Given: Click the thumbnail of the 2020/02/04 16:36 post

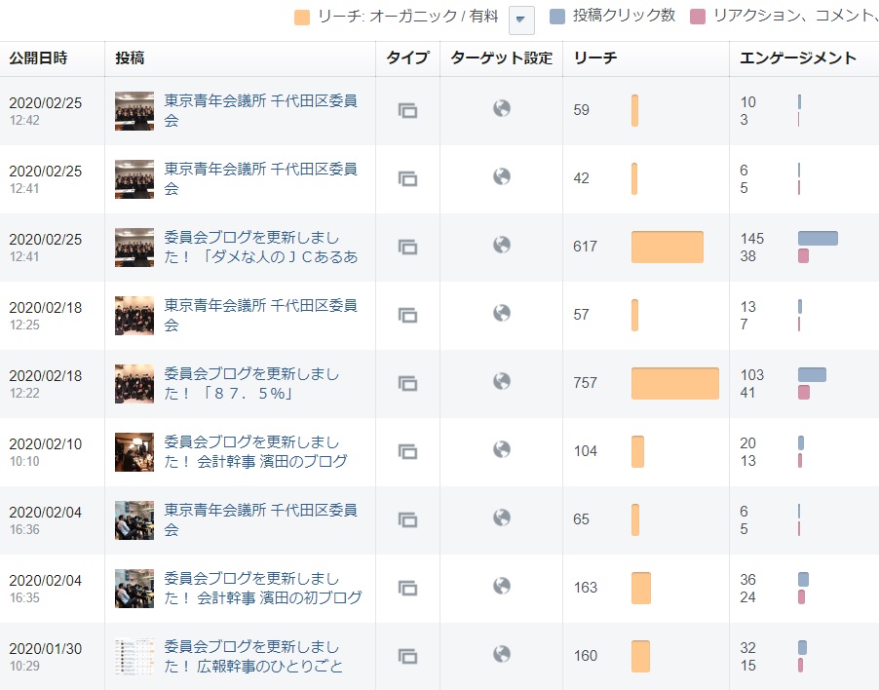Looking at the screenshot, I should (x=134, y=520).
